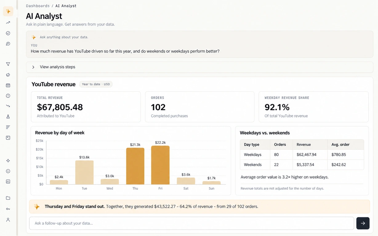Viewport: 378px width, 236px height.
Task: Click the user's question text about YouTube revenue
Action: coord(125,51)
